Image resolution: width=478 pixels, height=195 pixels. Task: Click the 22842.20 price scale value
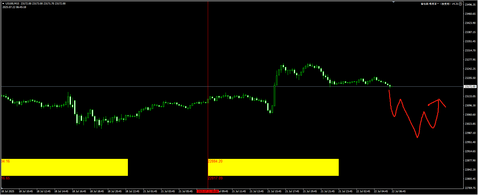[470, 170]
